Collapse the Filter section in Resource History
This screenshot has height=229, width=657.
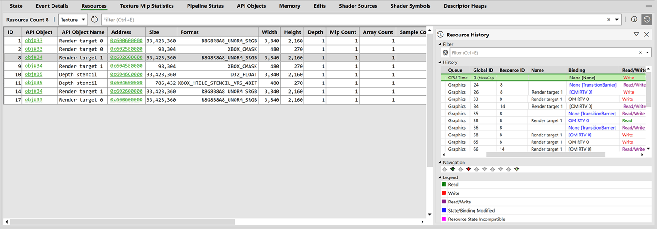[440, 44]
